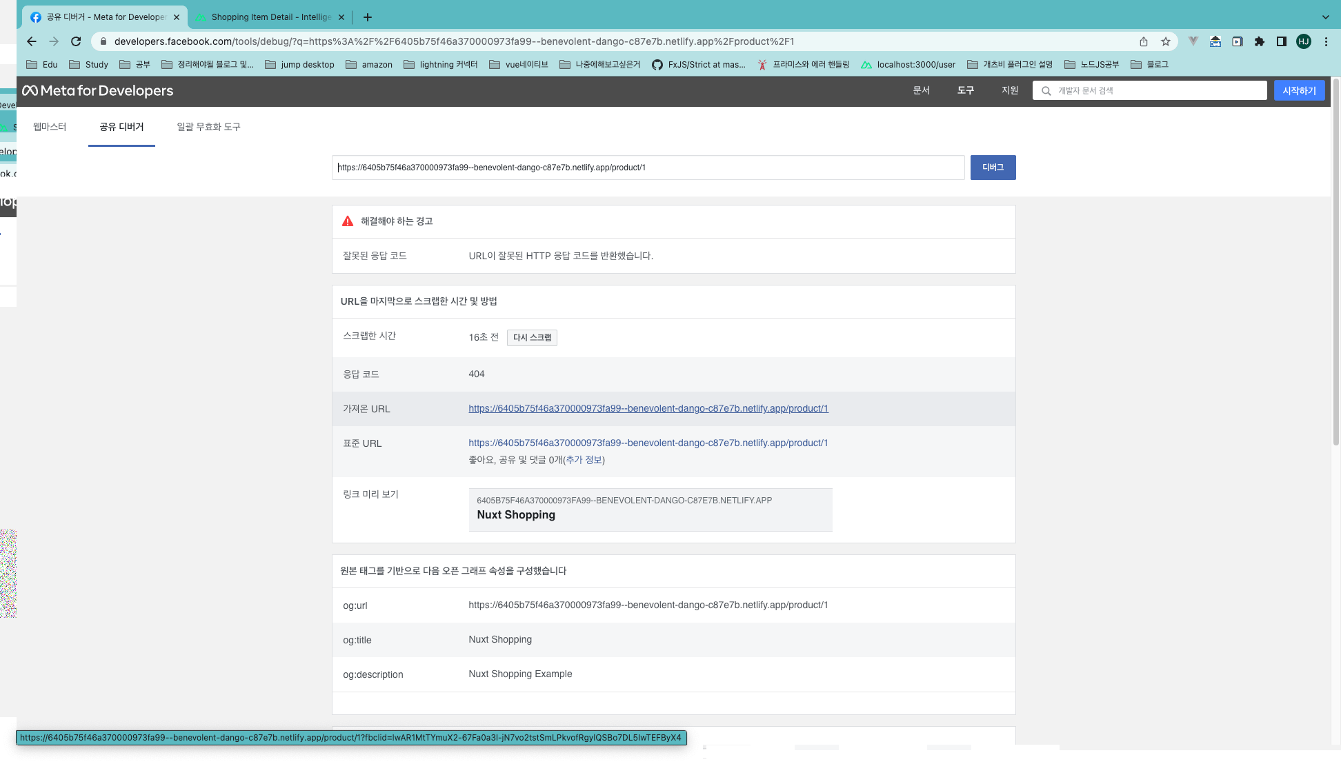Viewport: 1341px width, 764px height.
Task: Open the 나중에해보고싶은거 bookmark folder
Action: (x=600, y=64)
